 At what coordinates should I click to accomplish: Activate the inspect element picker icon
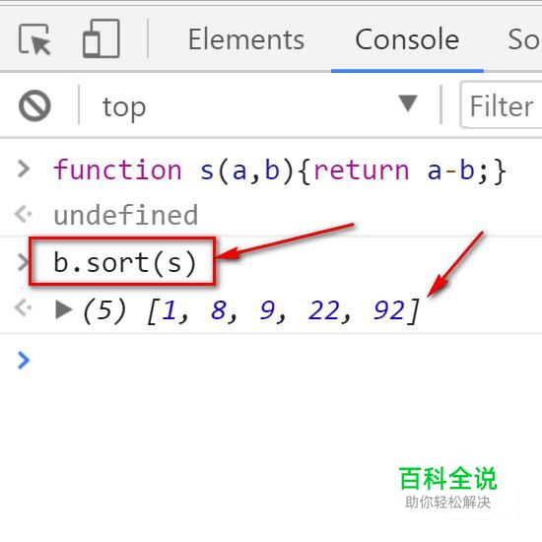(x=34, y=39)
